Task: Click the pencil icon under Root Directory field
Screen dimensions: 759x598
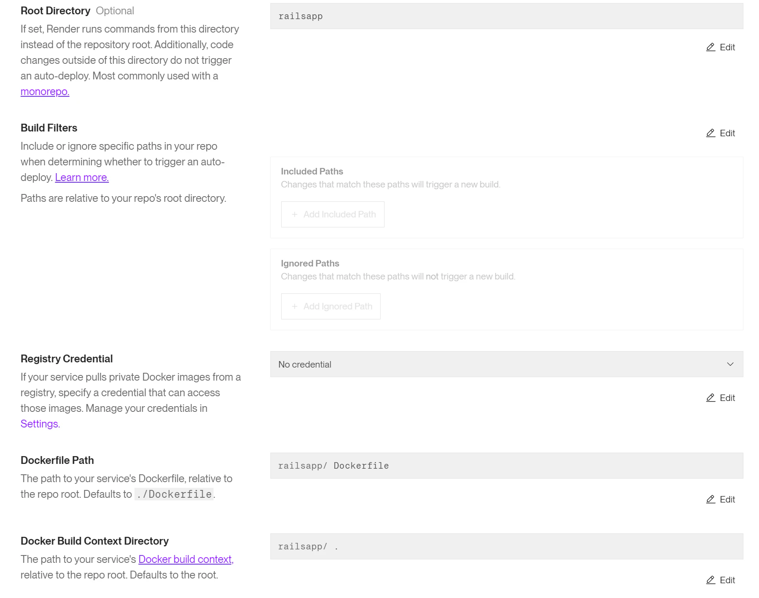Action: click(710, 47)
